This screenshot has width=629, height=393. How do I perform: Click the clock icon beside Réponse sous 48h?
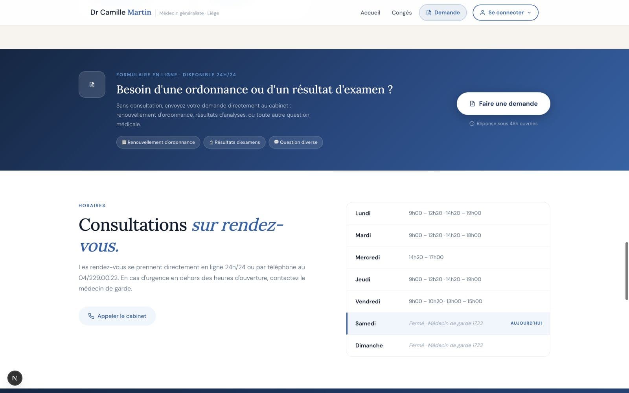472,123
